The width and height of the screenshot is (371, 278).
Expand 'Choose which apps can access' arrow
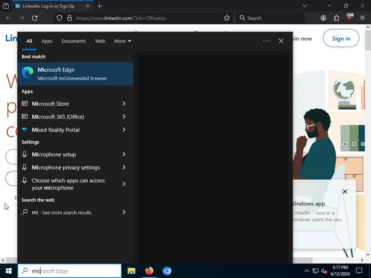tap(124, 184)
